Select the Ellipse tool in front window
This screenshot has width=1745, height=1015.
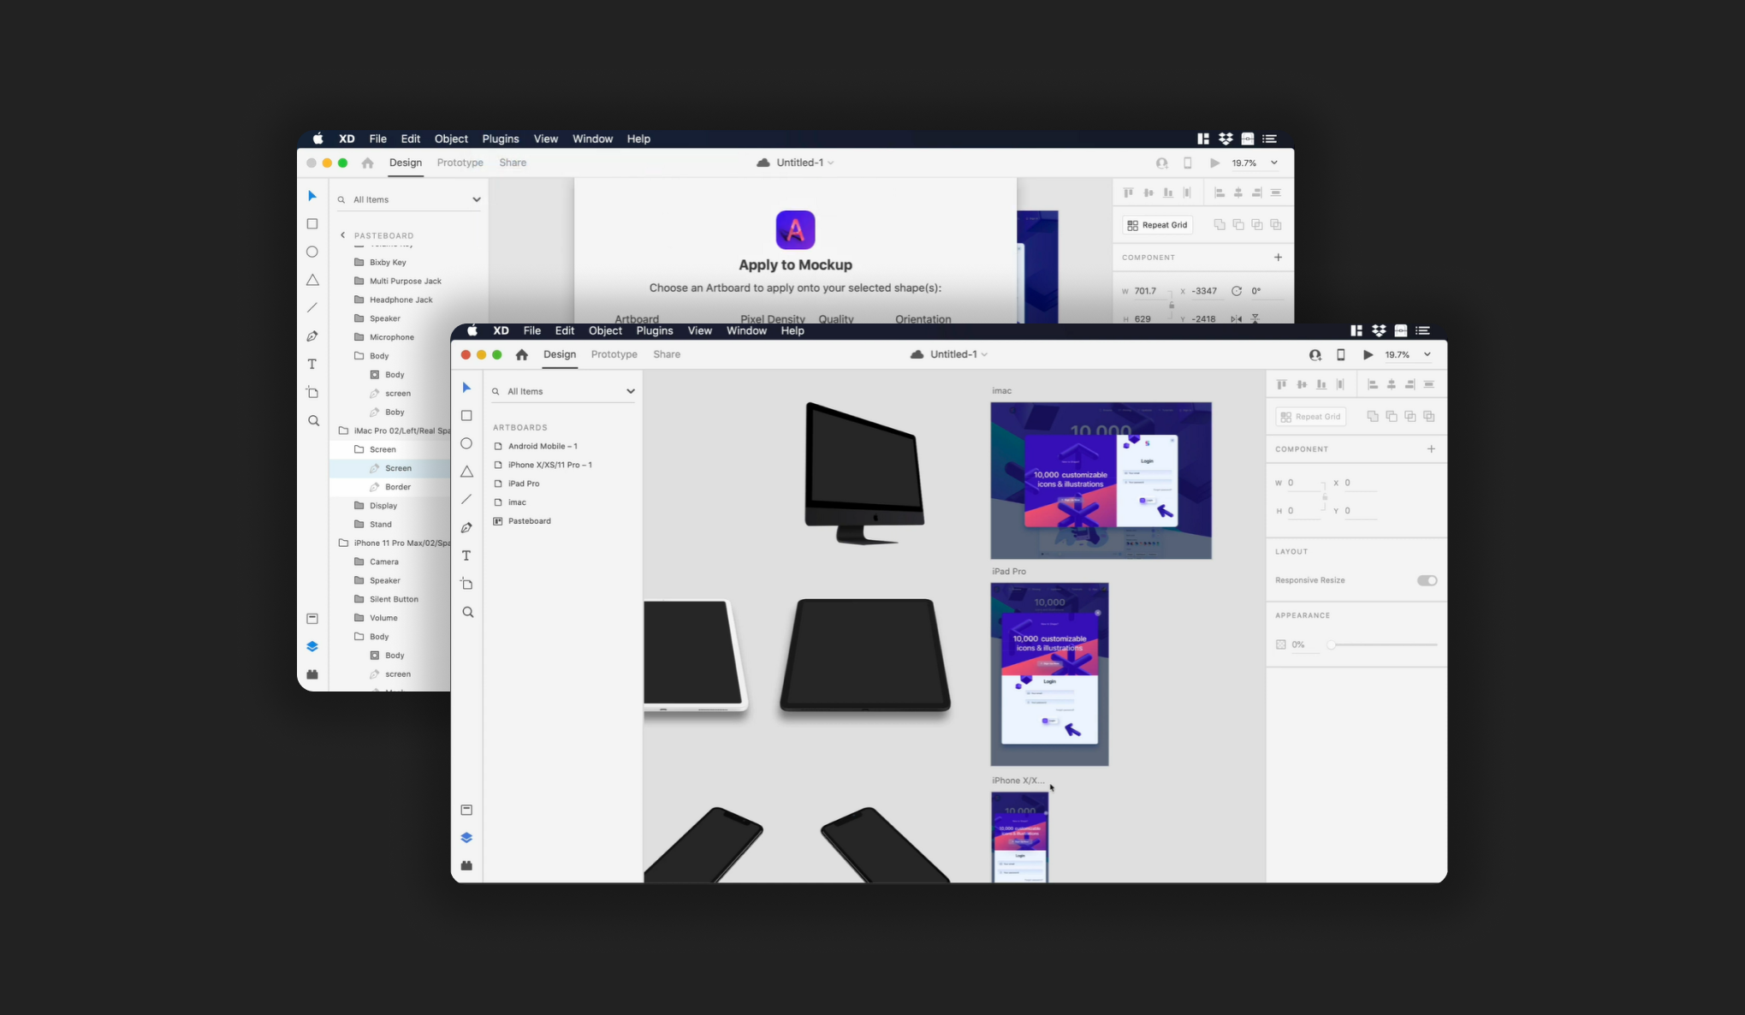coord(466,443)
